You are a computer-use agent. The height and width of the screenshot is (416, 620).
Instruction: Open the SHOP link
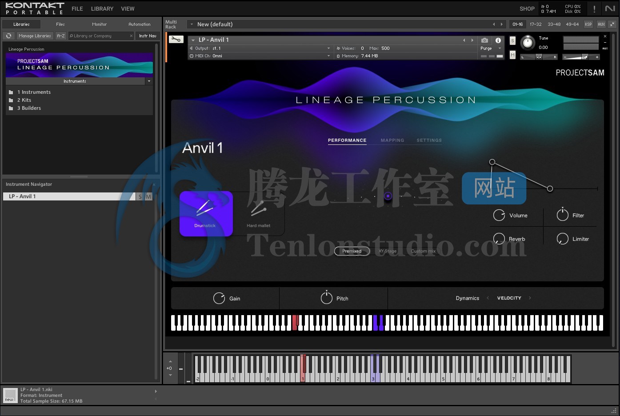coord(527,9)
